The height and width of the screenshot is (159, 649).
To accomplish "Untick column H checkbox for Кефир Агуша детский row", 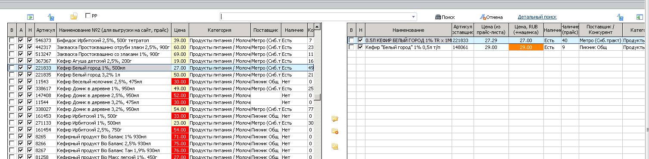I will 30,61.
